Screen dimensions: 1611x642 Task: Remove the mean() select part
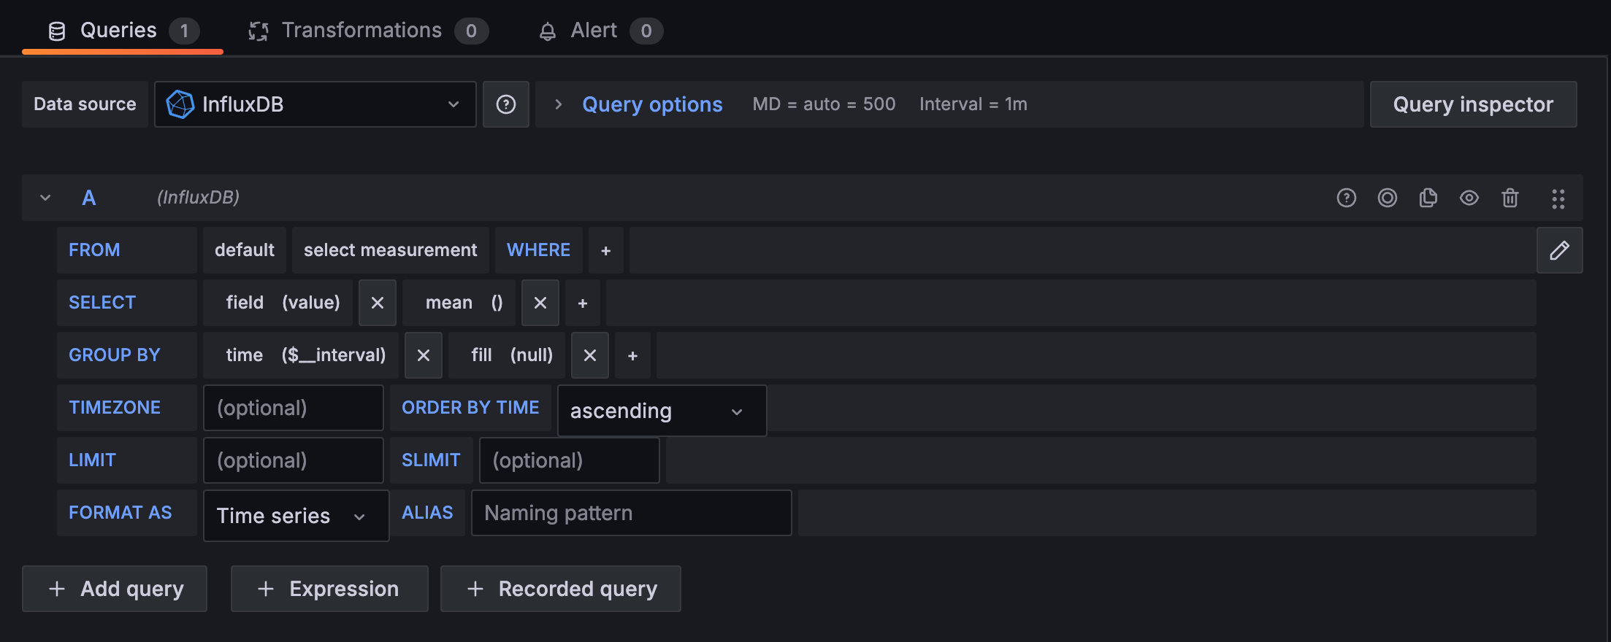pos(540,303)
